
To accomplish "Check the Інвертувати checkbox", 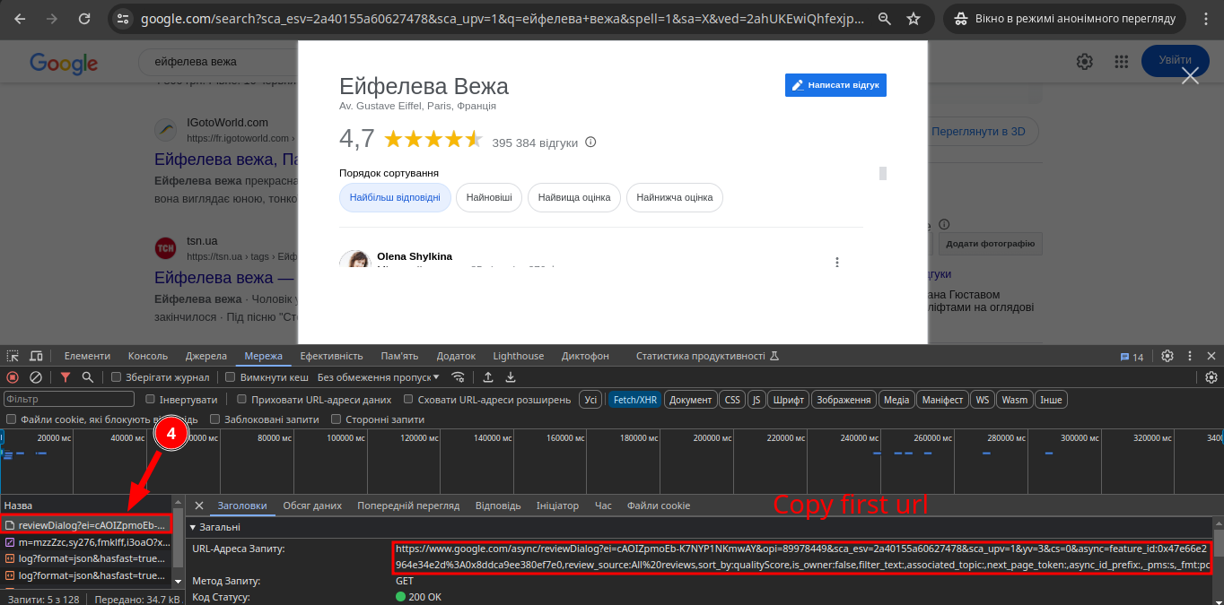I will coord(151,399).
